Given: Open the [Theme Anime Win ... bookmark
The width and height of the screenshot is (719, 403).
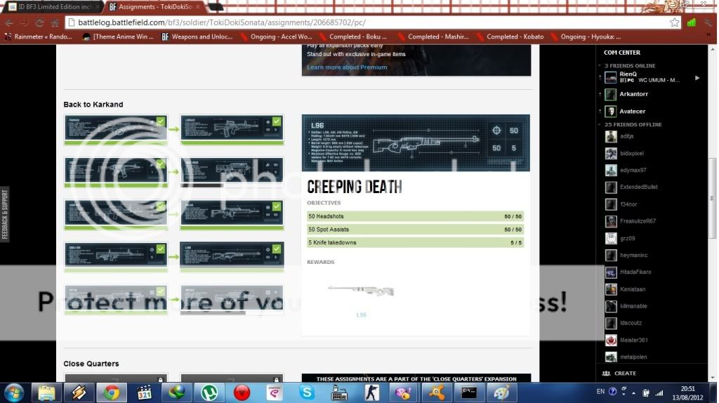Looking at the screenshot, I should [118, 37].
